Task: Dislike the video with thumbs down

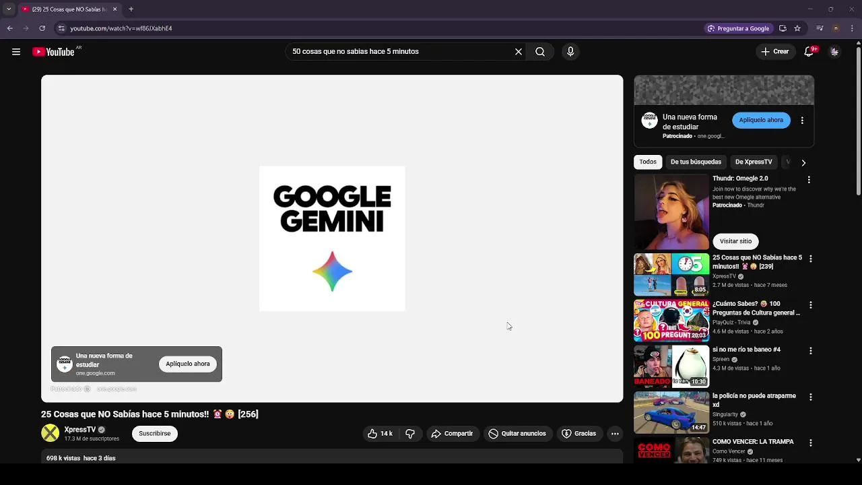Action: pyautogui.click(x=410, y=434)
